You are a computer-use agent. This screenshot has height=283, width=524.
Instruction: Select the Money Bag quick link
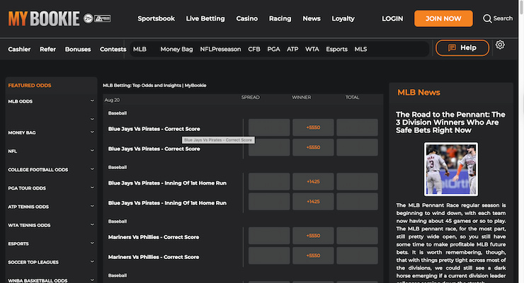click(x=176, y=49)
